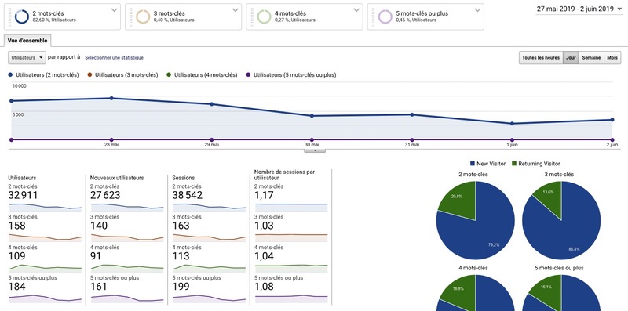This screenshot has height=311, width=628.
Task: Open the Utilisateurs metric dropdown
Action: click(27, 57)
